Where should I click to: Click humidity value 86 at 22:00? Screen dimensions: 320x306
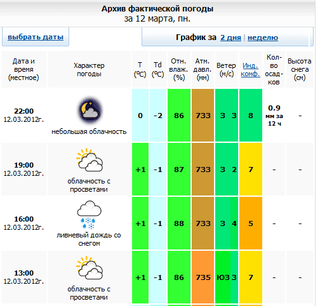point(179,116)
